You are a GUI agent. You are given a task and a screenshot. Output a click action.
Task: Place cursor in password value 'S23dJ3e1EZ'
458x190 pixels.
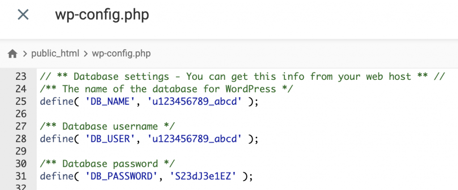click(x=203, y=176)
